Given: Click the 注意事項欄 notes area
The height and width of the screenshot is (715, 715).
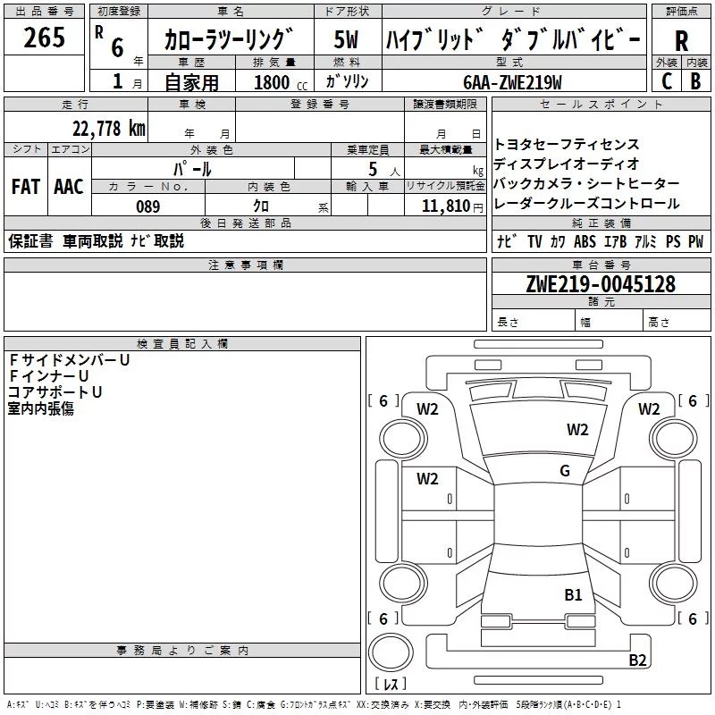Looking at the screenshot, I should coord(245,301).
